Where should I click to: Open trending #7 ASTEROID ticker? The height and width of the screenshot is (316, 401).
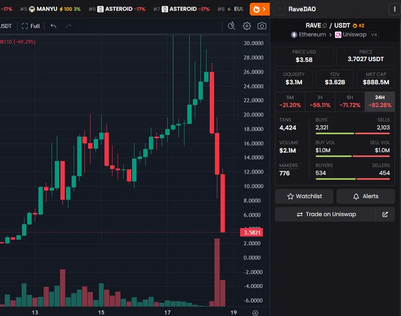tap(181, 9)
